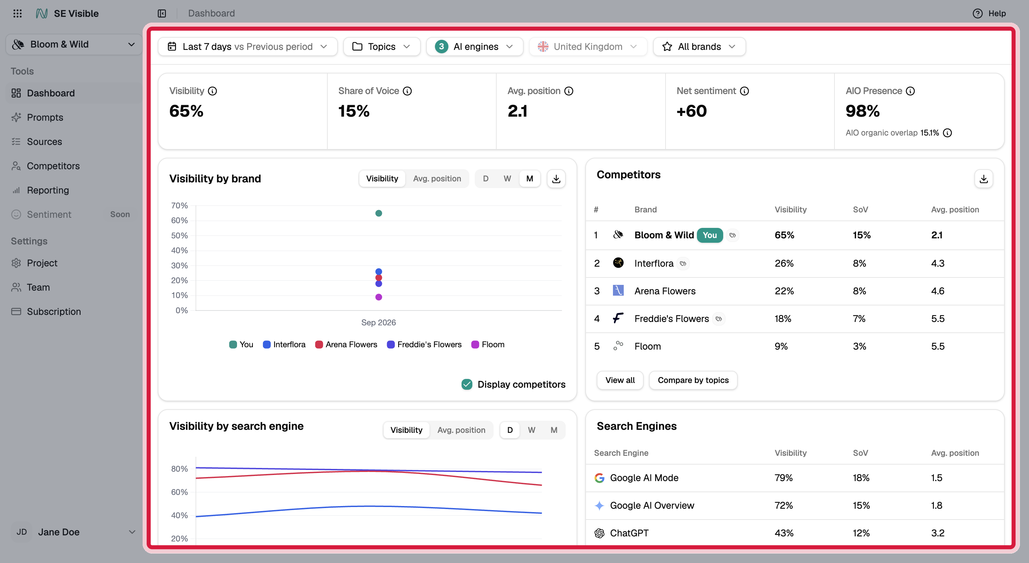Image resolution: width=1029 pixels, height=563 pixels.
Task: Open Bloom & Wild project dropdown
Action: coord(74,44)
